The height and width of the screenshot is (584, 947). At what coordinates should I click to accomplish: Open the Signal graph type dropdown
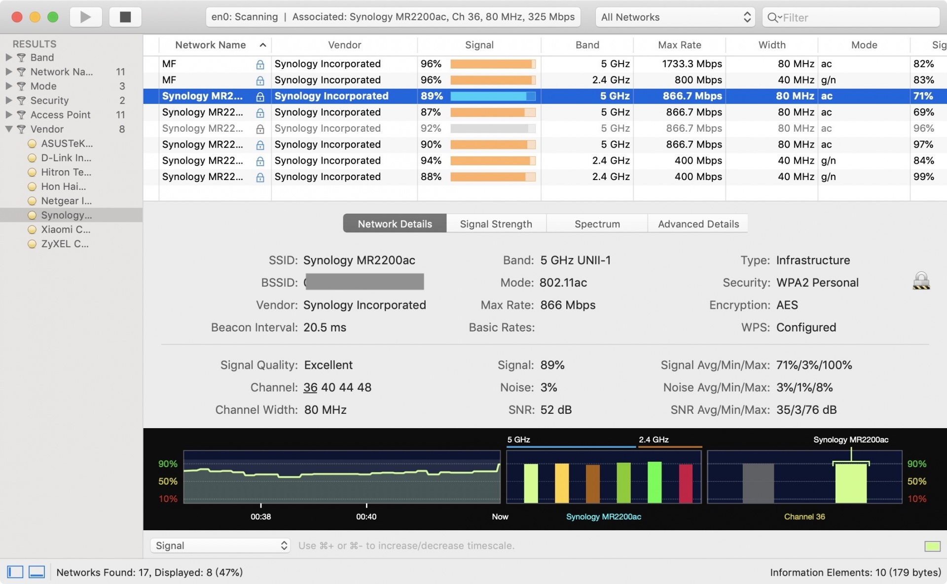220,546
